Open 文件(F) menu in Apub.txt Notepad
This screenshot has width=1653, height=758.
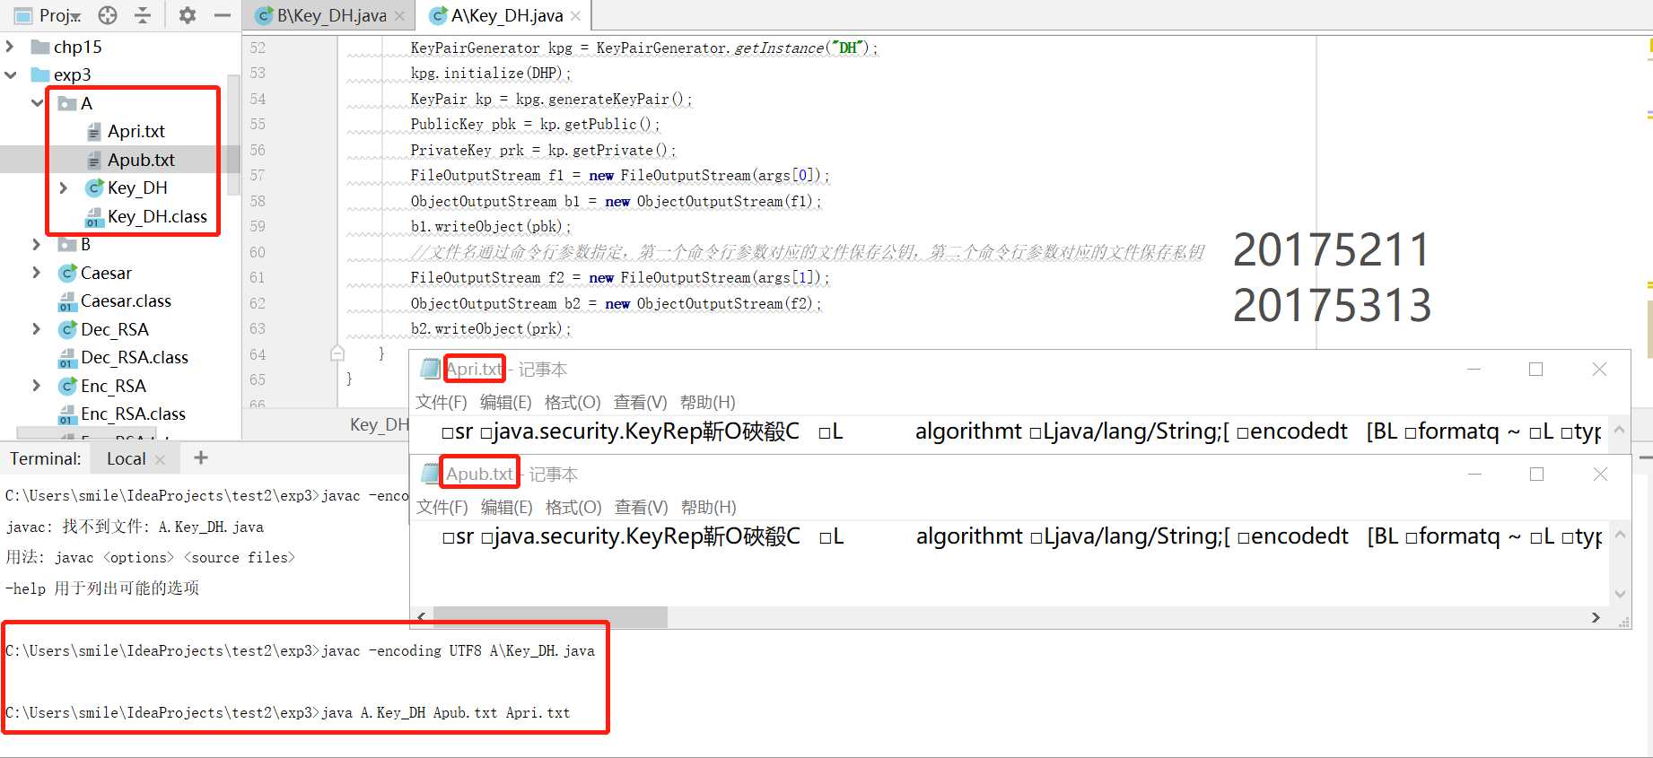point(442,507)
